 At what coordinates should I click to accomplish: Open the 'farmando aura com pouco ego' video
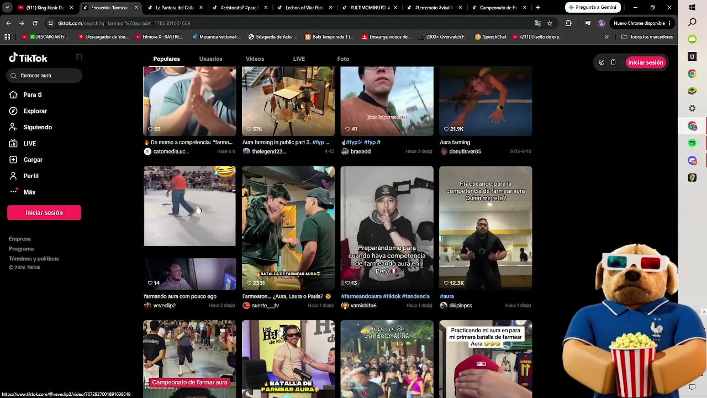189,228
